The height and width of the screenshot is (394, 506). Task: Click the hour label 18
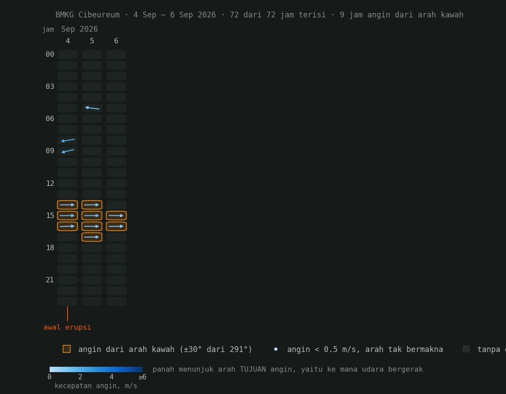pos(50,248)
